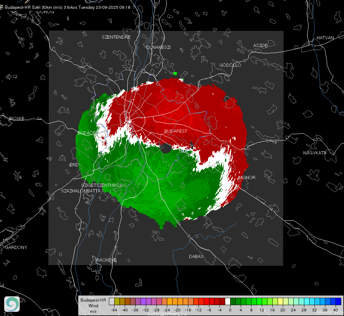Select the ÉRD town label
The width and height of the screenshot is (344, 316).
(x=74, y=165)
